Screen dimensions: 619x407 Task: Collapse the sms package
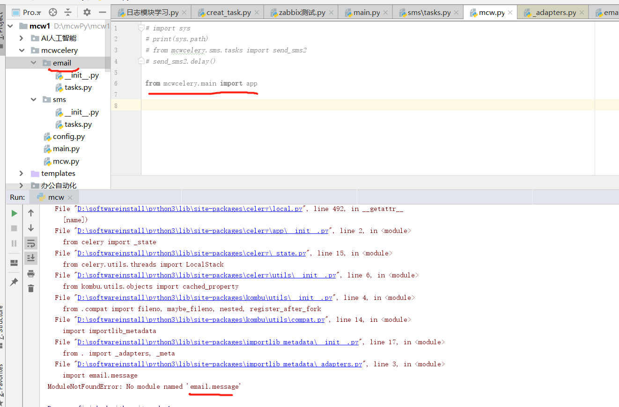tap(33, 100)
